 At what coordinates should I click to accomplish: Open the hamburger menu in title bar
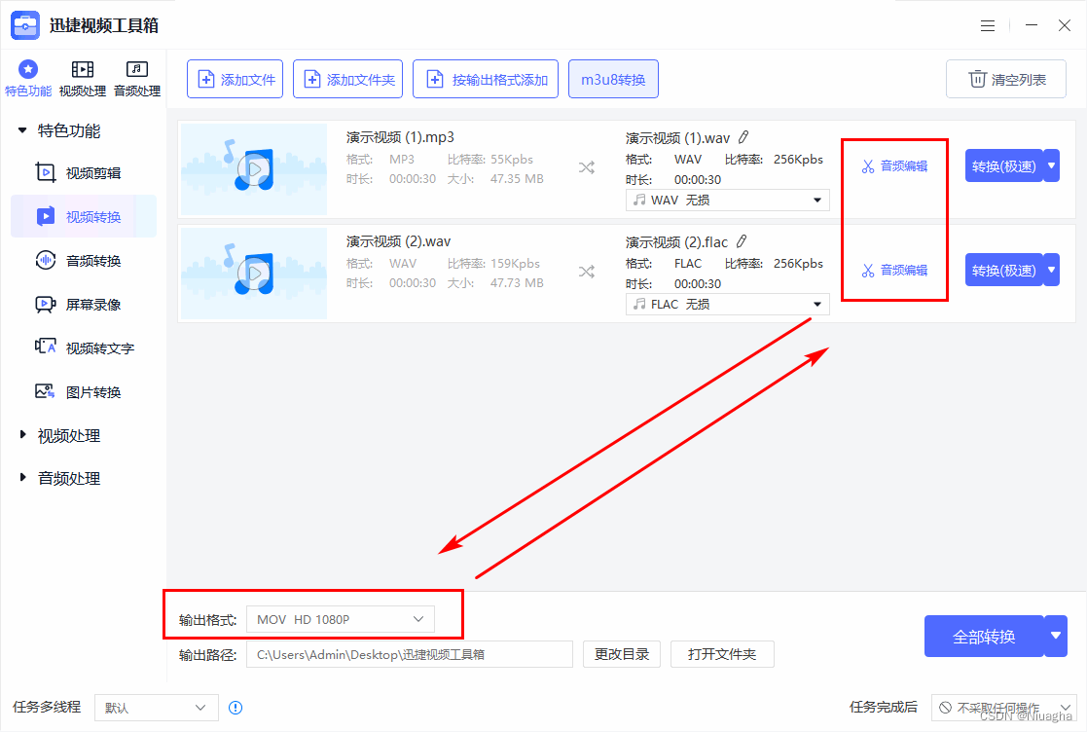coord(988,25)
